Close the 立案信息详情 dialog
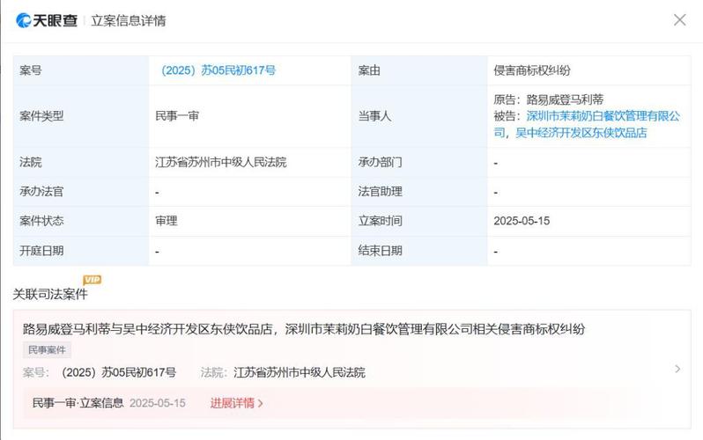The height and width of the screenshot is (440, 703). coord(680,19)
